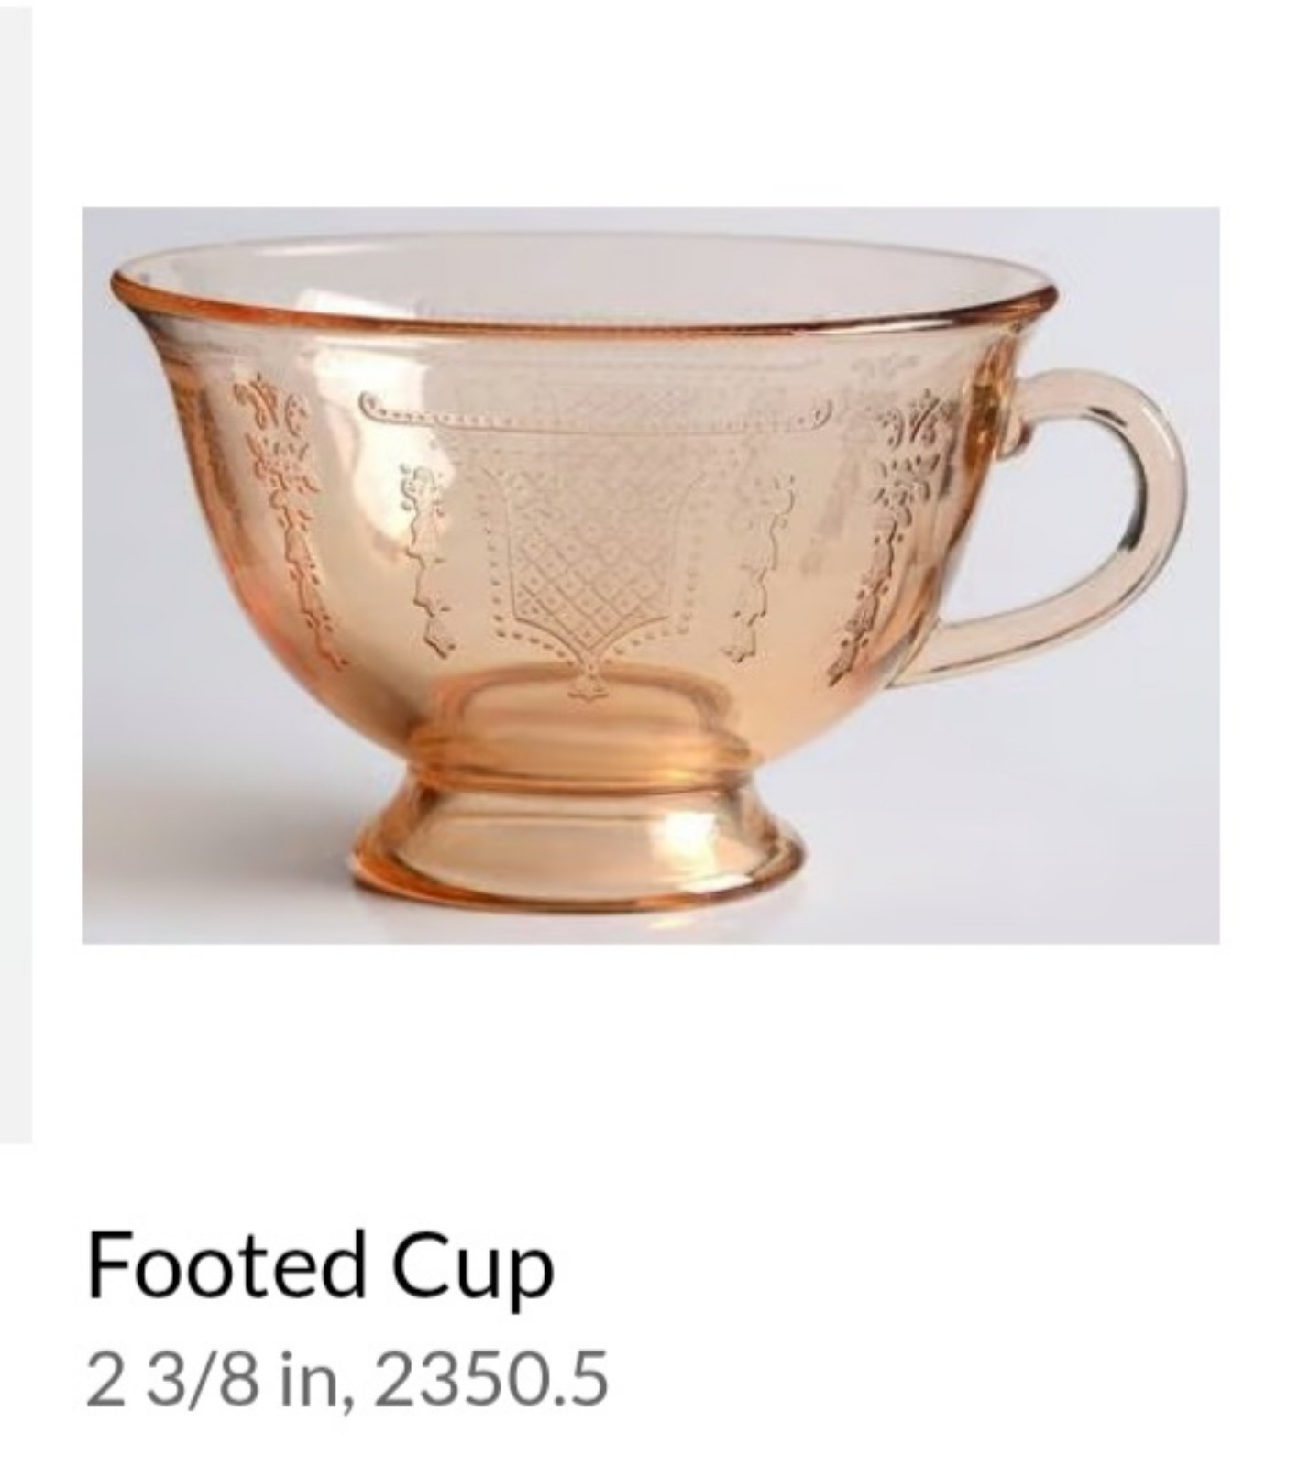
Task: Tap the white space above the product photo
Action: pyautogui.click(x=651, y=103)
